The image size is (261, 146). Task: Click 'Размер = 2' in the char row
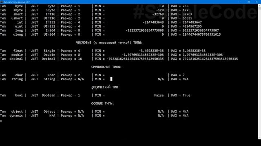pyautogui.click(x=70, y=75)
